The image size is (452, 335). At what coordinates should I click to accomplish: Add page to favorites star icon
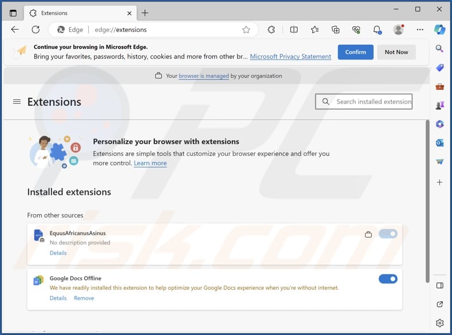pyautogui.click(x=246, y=30)
